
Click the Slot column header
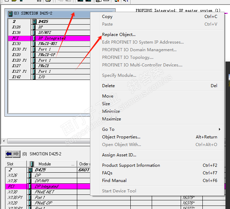coord(16,164)
